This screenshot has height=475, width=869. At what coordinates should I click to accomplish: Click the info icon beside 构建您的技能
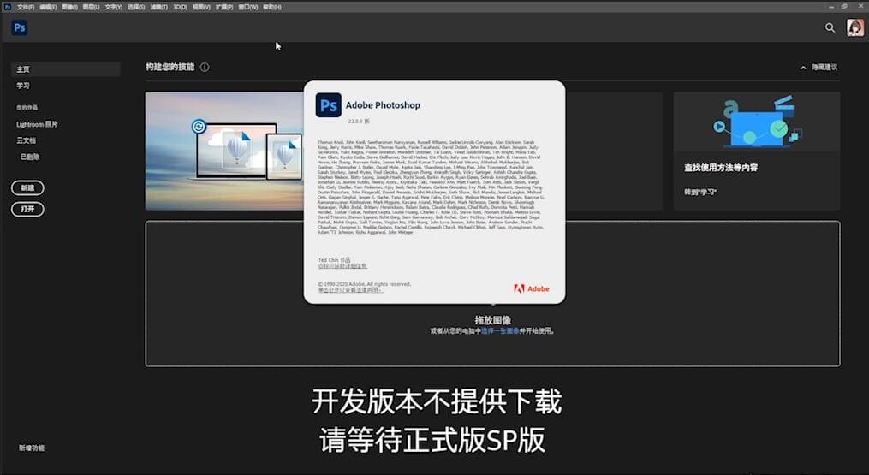point(205,67)
